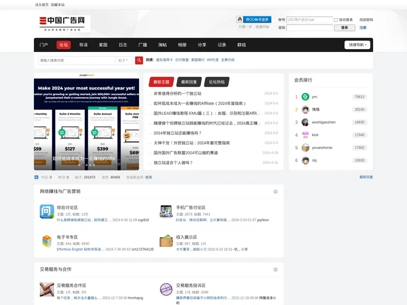Open the 记录 nav item
407x305 pixels.
pos(222,45)
